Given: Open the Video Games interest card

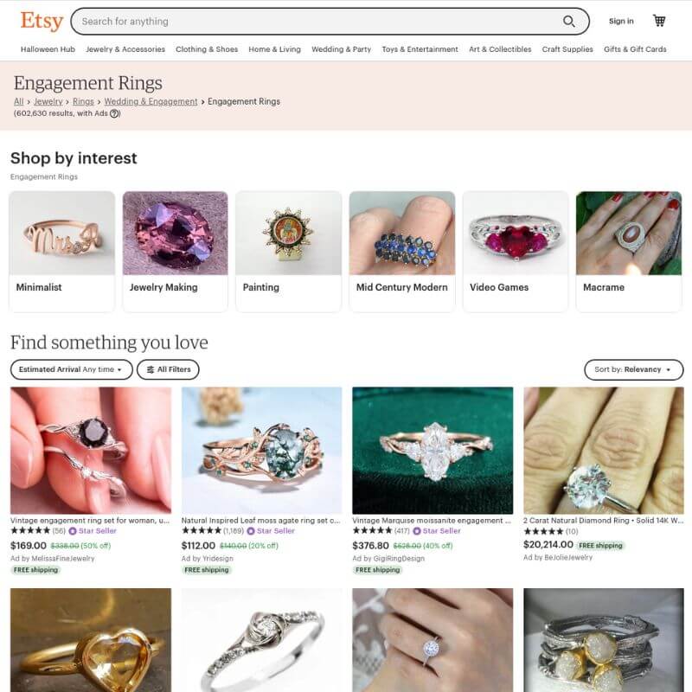Looking at the screenshot, I should coord(515,251).
